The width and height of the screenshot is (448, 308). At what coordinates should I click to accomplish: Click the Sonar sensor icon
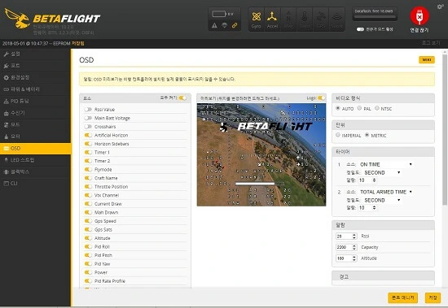[x=336, y=20]
